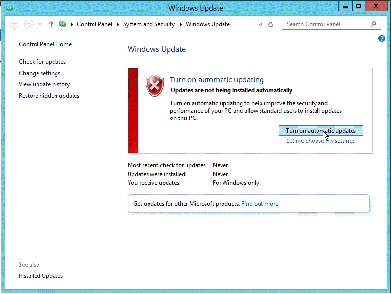Click the Find out more link

coord(260,203)
